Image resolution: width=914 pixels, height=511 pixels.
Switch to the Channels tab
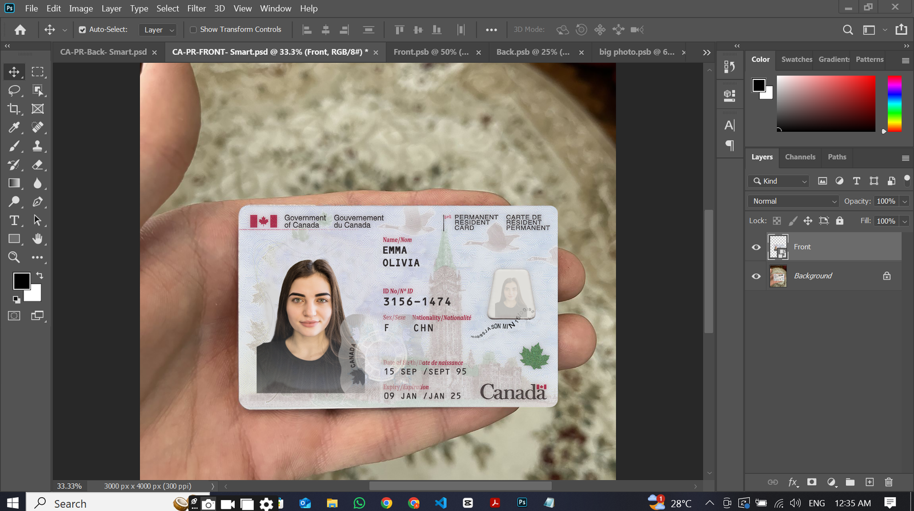(800, 157)
